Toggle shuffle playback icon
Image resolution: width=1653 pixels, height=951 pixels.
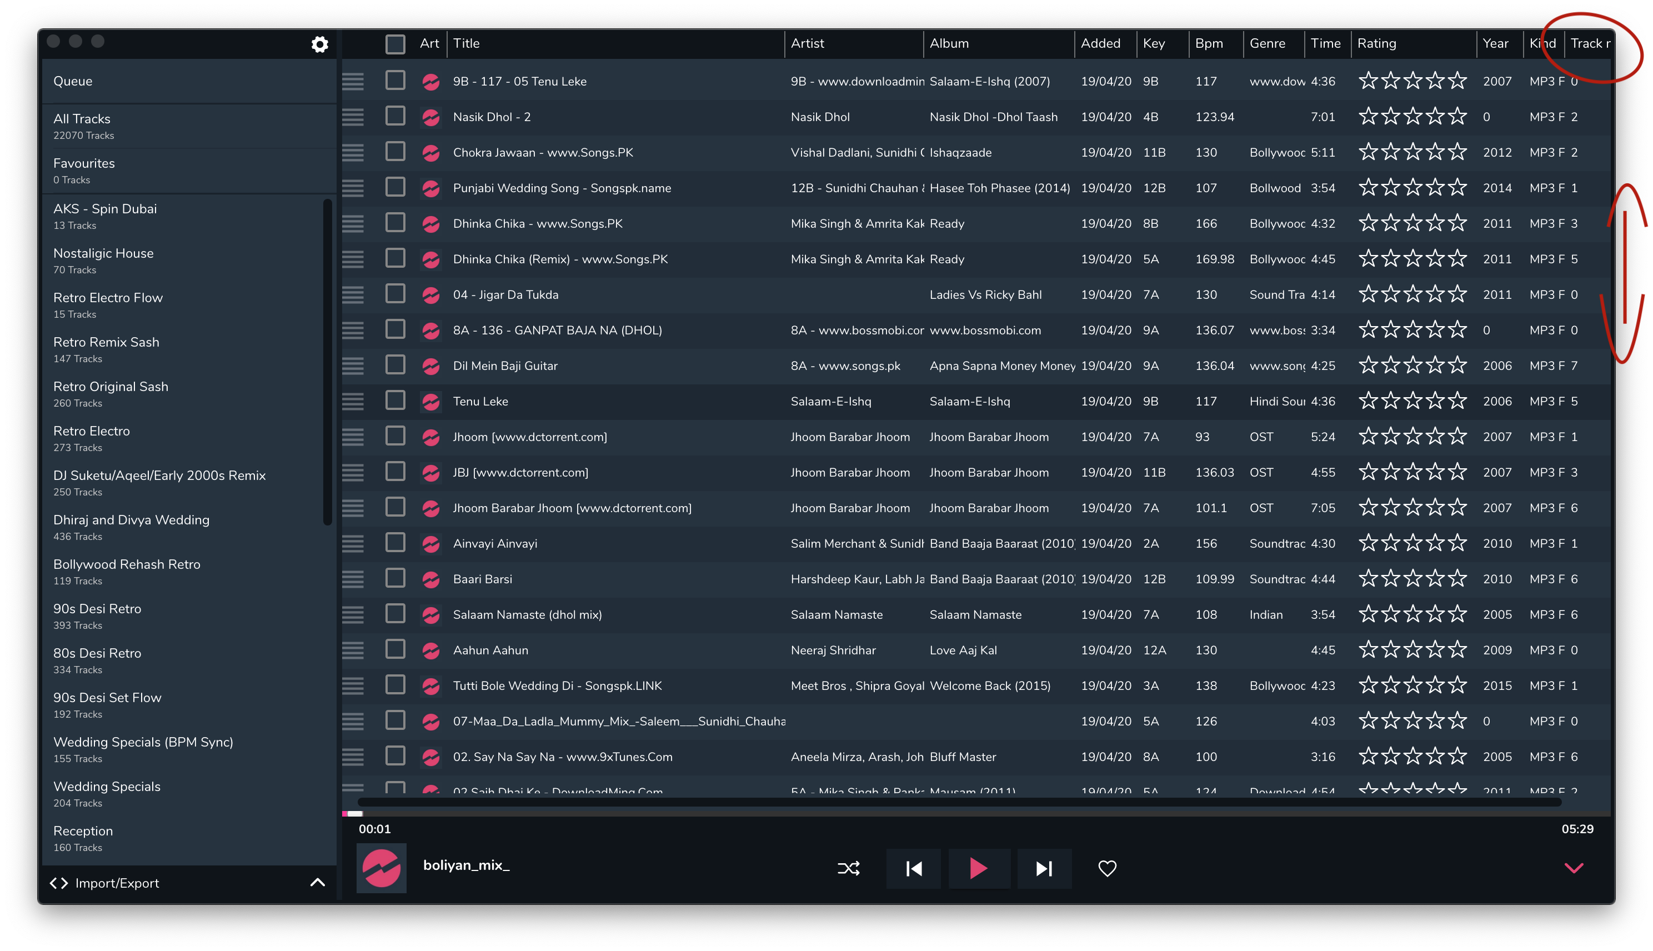[848, 868]
